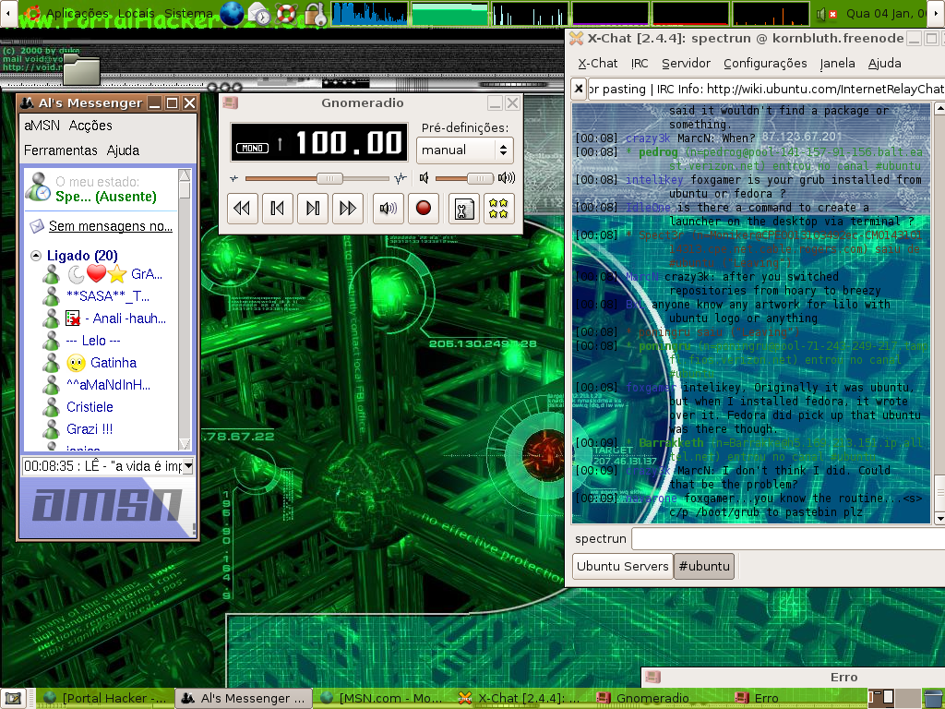The width and height of the screenshot is (945, 709).
Task: Switch to Ubuntu Servers tab
Action: coord(623,567)
